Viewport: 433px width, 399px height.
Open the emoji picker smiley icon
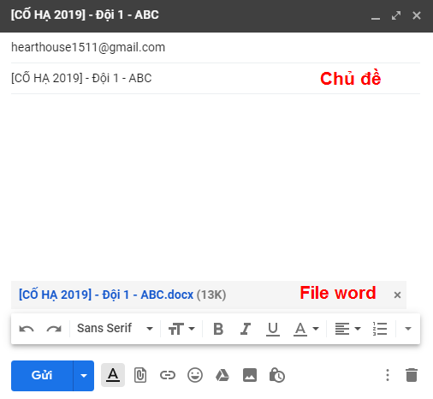click(x=195, y=375)
